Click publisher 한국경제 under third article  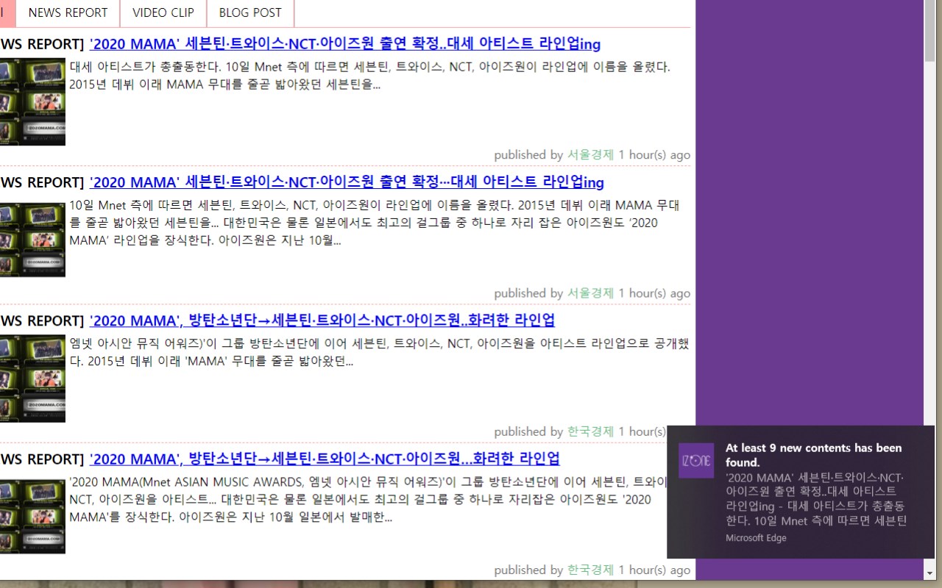click(590, 431)
